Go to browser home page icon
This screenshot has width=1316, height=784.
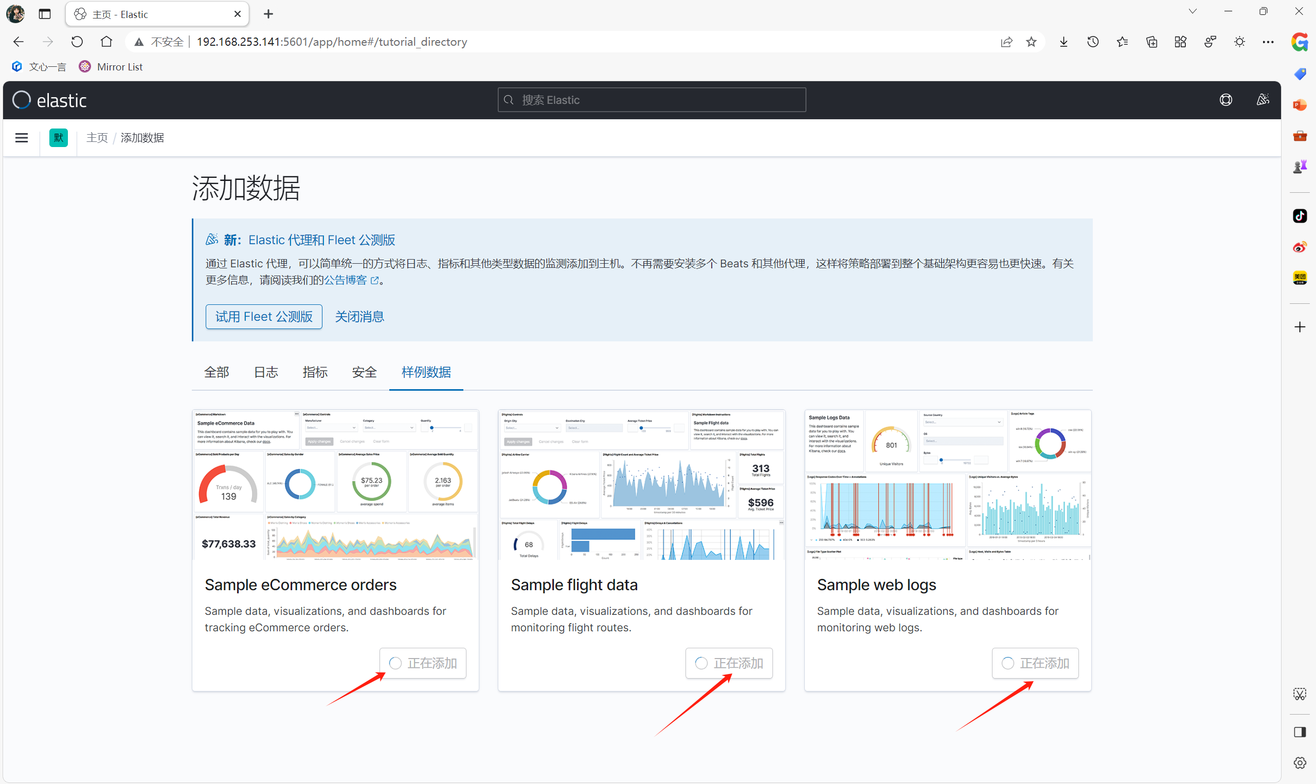[x=106, y=42]
